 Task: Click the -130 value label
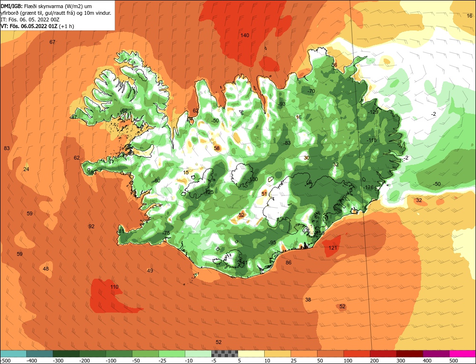click(253, 179)
